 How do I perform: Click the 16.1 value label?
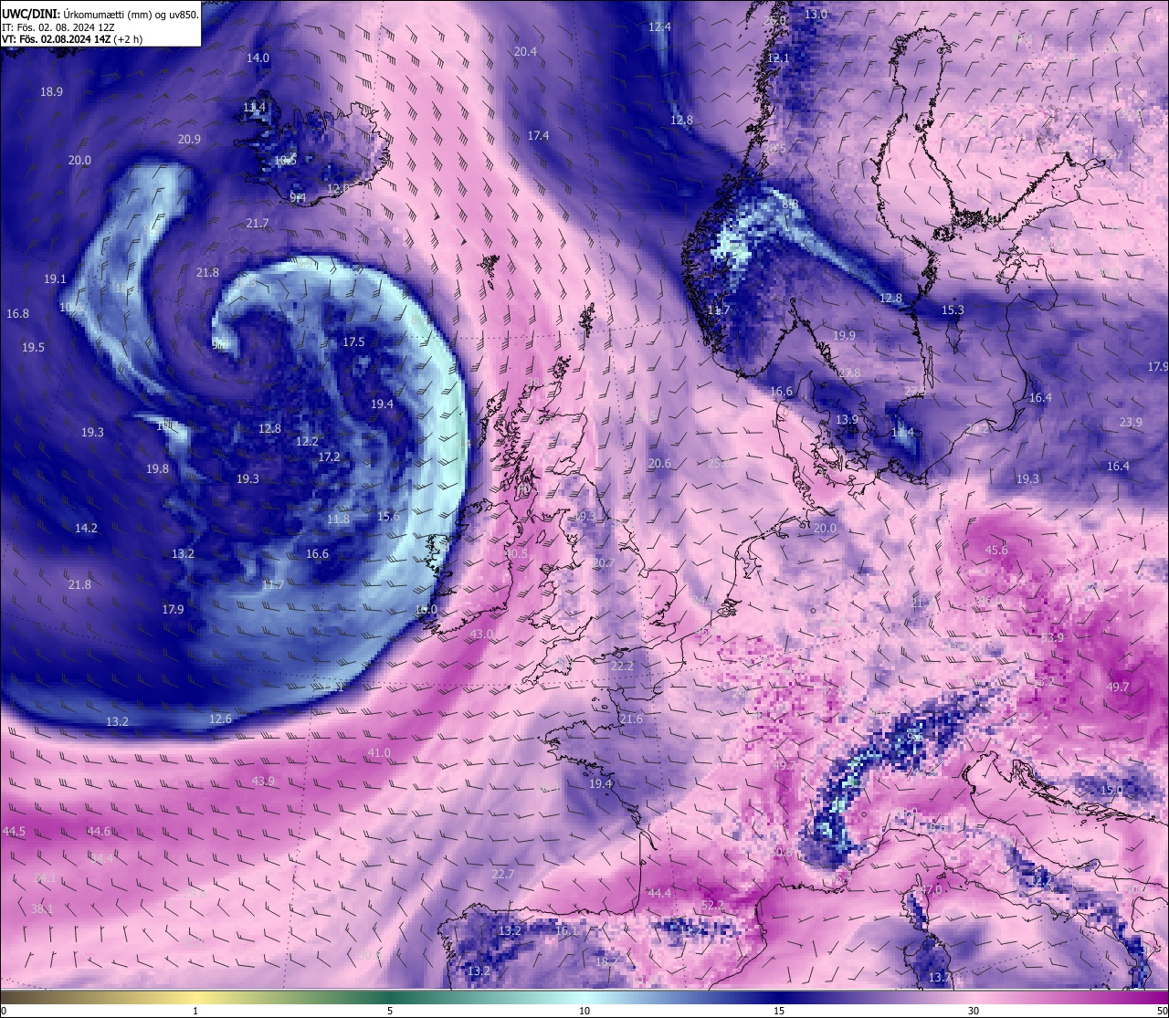pyautogui.click(x=567, y=930)
